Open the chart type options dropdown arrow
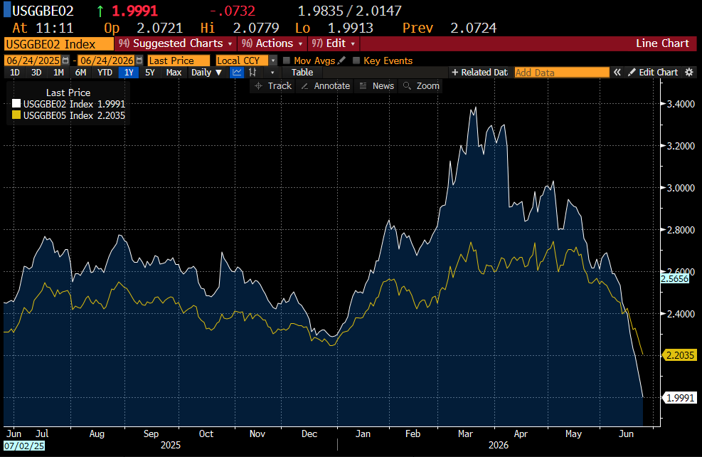702x457 pixels. tap(272, 72)
